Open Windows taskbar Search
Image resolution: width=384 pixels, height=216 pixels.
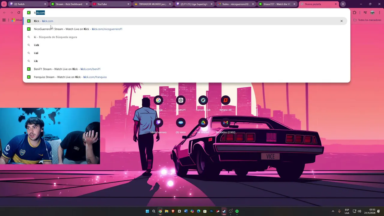154,211
